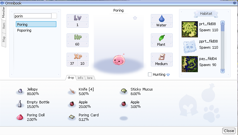Click the XP stat icon

click(x=78, y=56)
